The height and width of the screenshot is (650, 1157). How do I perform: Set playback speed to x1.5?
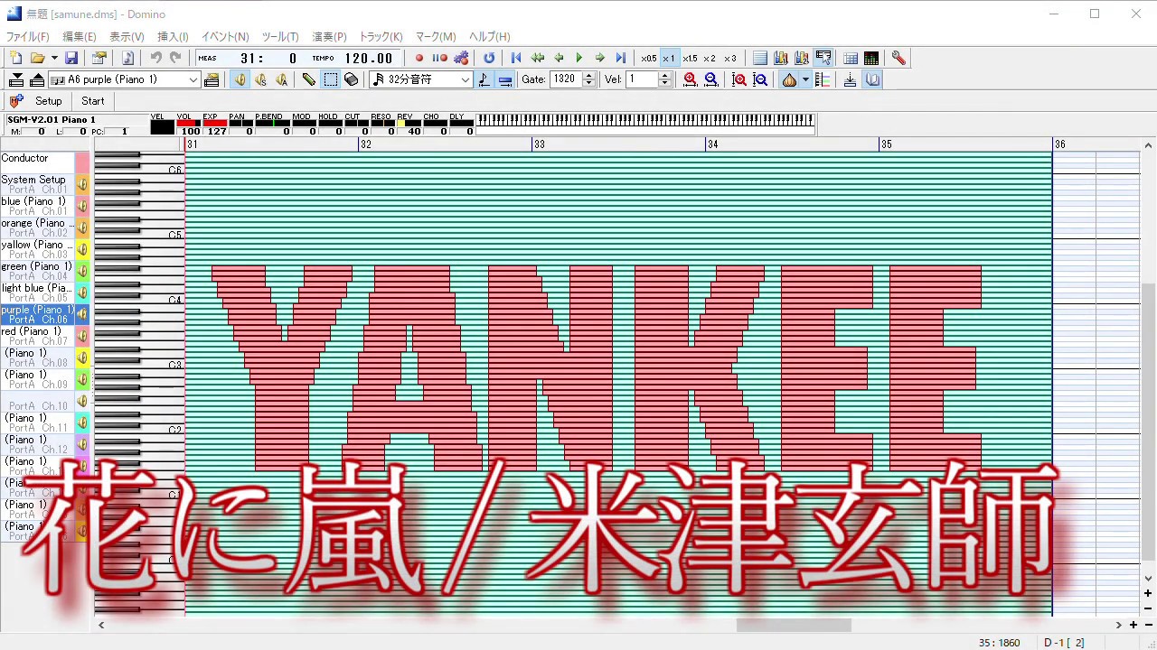[690, 58]
